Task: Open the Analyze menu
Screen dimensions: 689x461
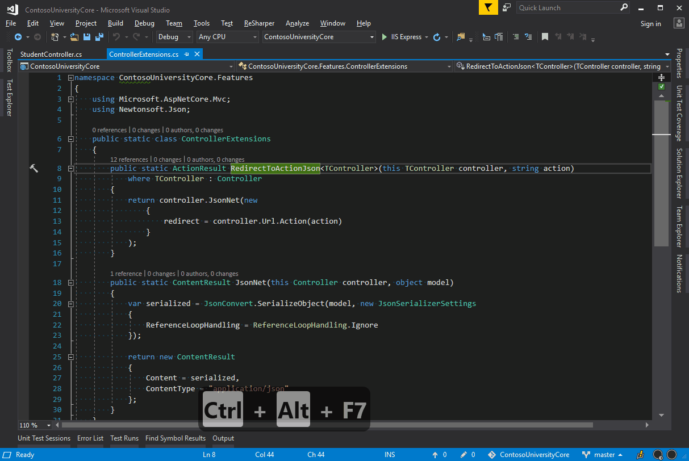Action: click(x=297, y=23)
